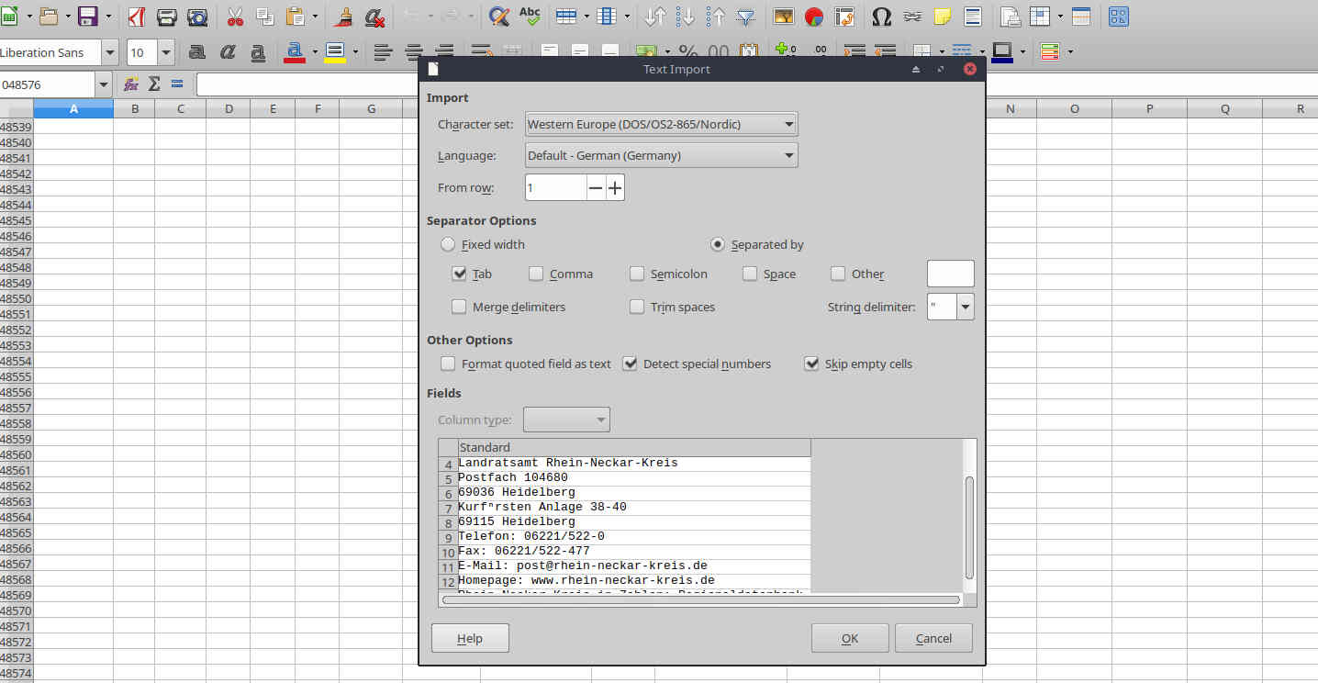Viewport: 1318px width, 683px height.
Task: Click the Export as PDF icon
Action: coord(135,17)
